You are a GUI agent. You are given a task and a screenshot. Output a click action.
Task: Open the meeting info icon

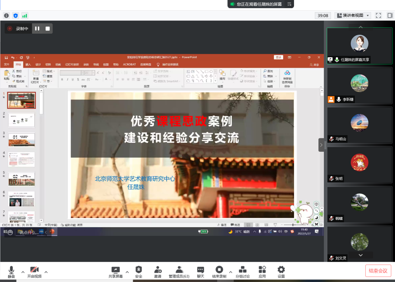[6, 16]
